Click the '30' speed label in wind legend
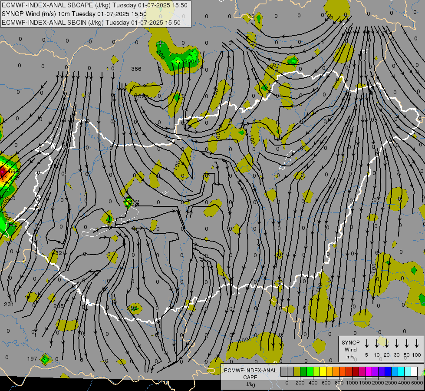425x391 pixels. [x=396, y=355]
